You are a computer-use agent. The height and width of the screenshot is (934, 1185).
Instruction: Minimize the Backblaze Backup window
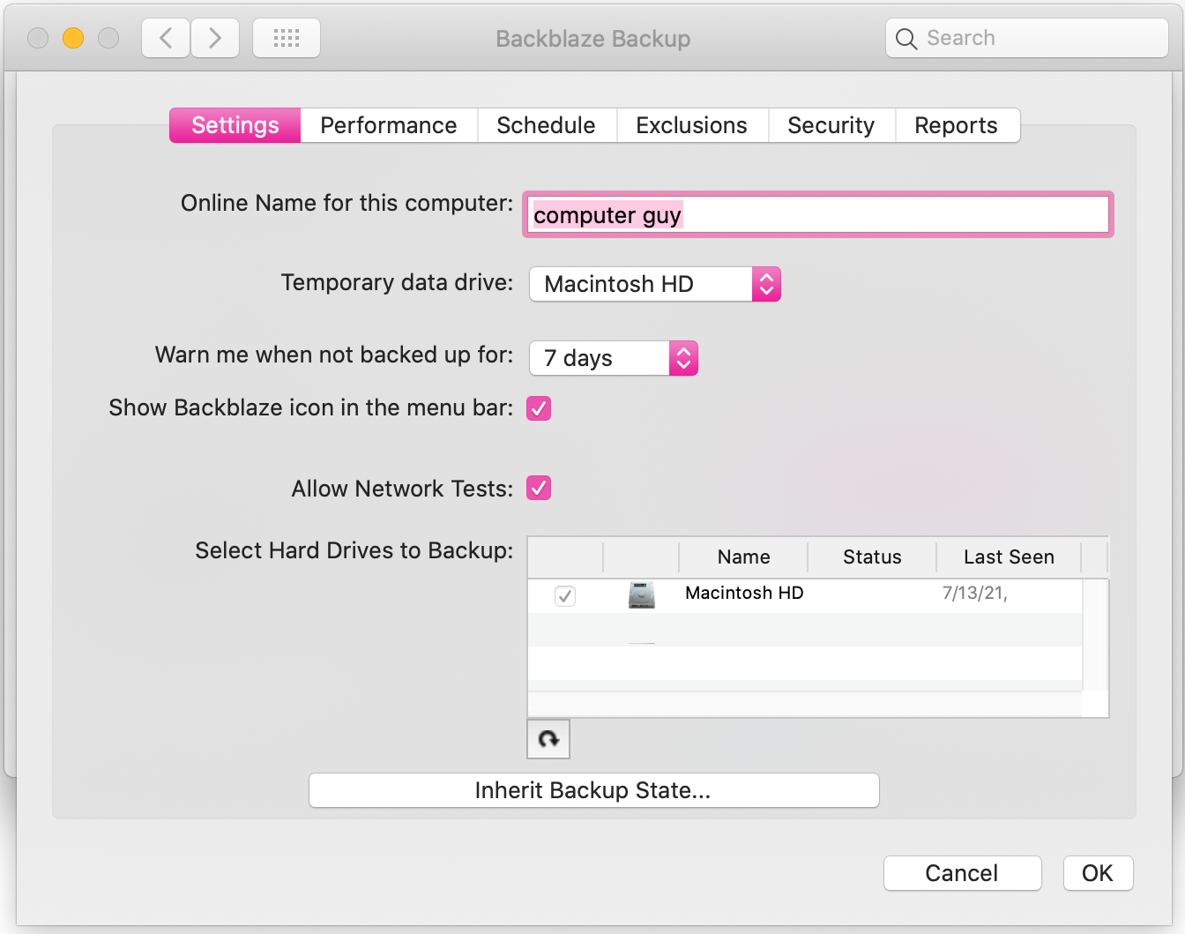[73, 38]
